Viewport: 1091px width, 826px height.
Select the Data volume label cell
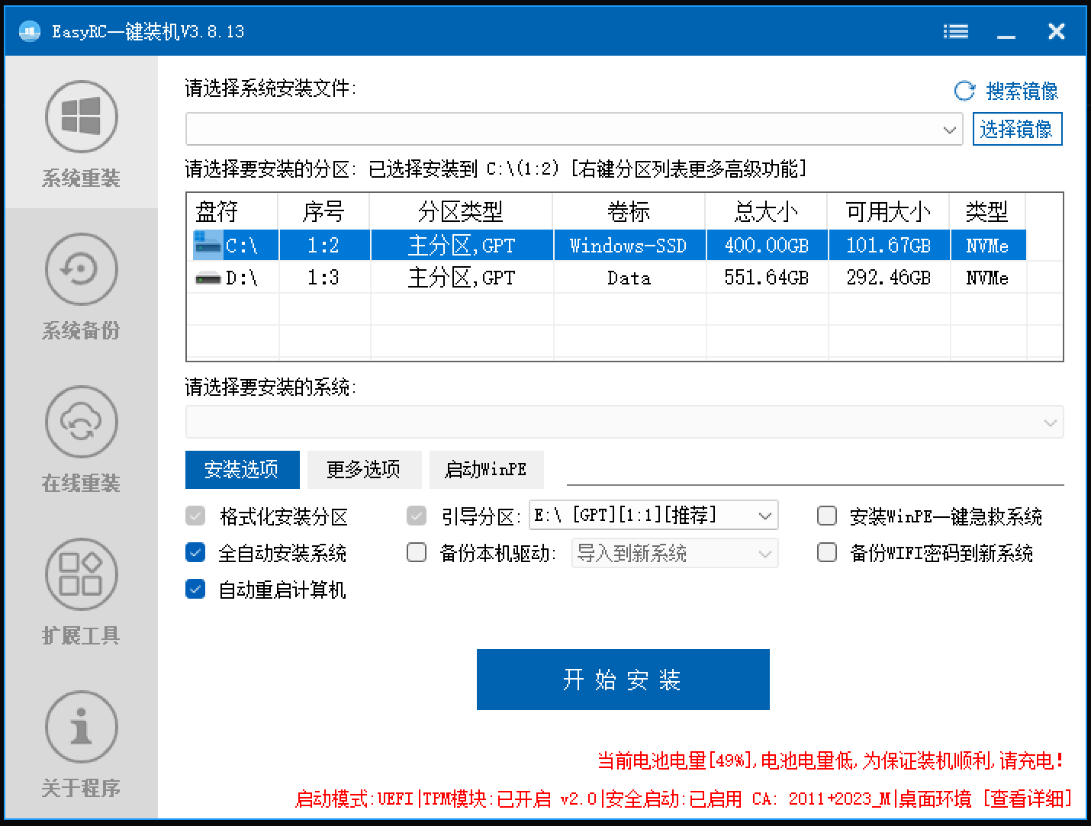click(629, 278)
